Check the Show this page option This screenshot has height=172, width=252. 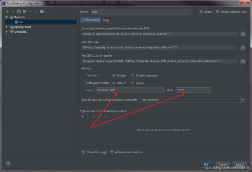click(x=84, y=152)
